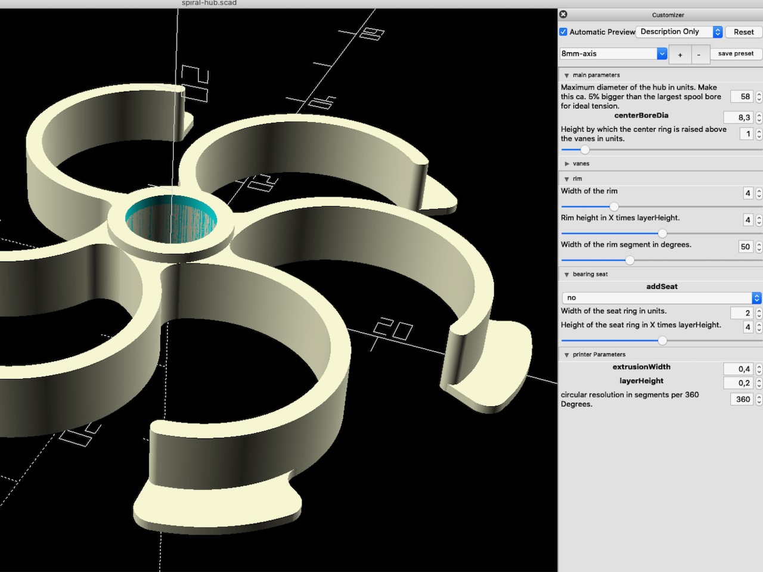763x572 pixels.
Task: Edit the seat ring width field
Action: pyautogui.click(x=742, y=313)
